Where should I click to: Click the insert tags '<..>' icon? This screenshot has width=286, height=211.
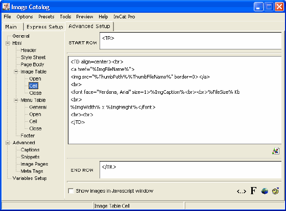(x=241, y=191)
